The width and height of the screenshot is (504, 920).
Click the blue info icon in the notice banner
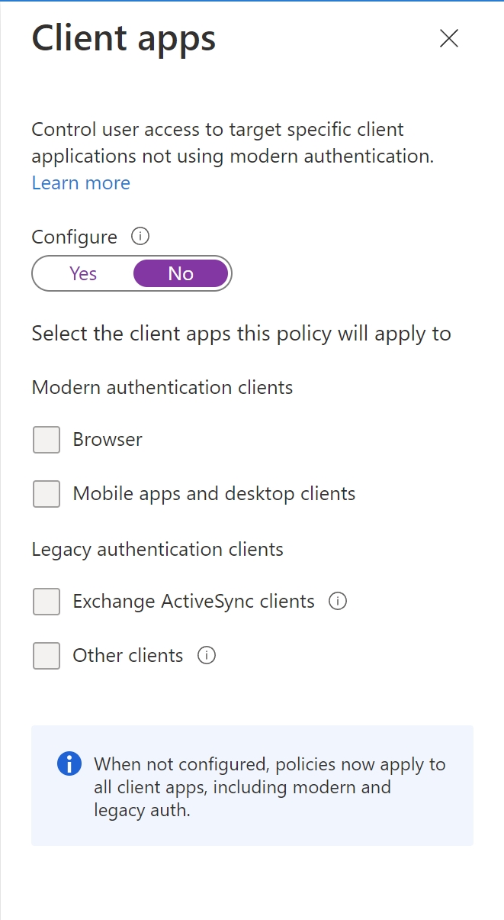pyautogui.click(x=67, y=763)
